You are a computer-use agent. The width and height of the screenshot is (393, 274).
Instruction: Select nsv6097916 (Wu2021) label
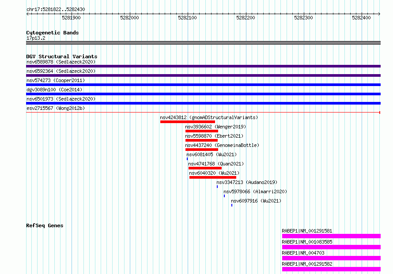click(x=256, y=201)
